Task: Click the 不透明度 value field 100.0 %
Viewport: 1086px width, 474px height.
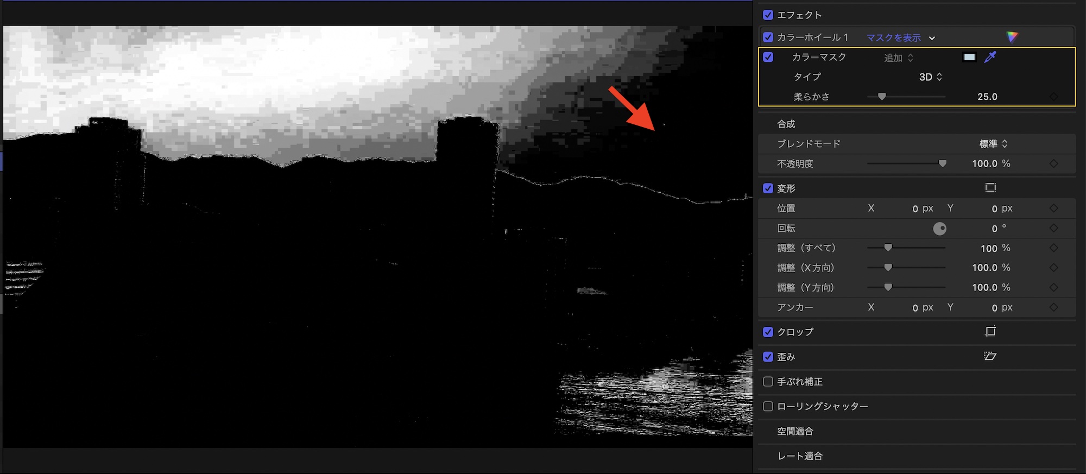Action: click(991, 163)
